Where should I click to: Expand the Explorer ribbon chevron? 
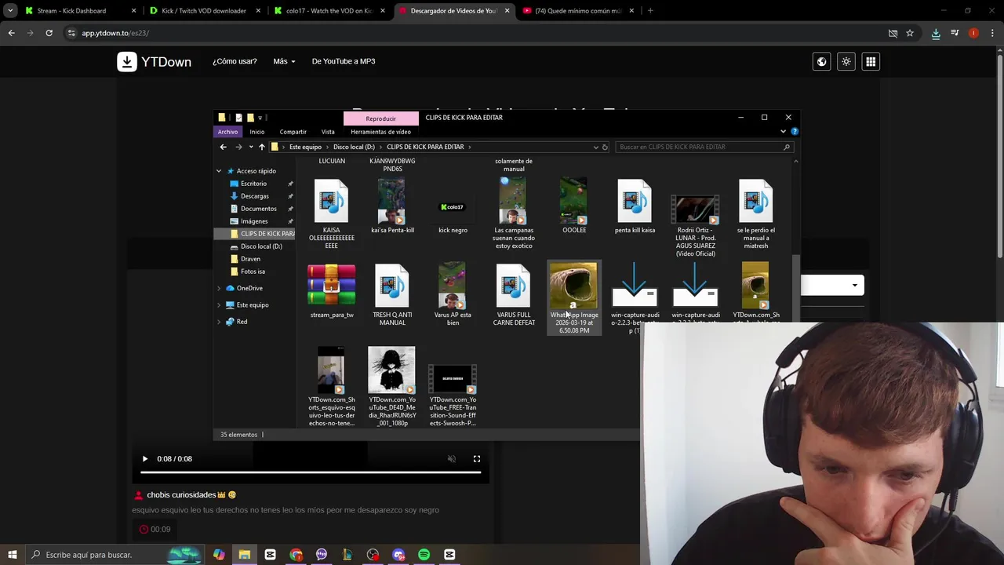[783, 132]
